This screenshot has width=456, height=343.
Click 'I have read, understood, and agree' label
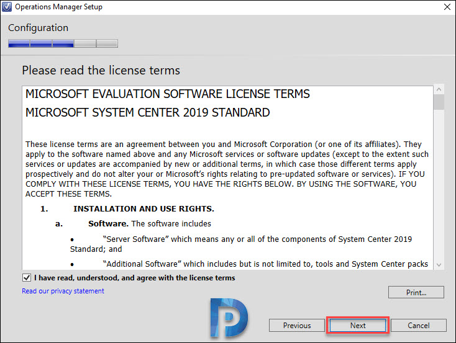134,278
